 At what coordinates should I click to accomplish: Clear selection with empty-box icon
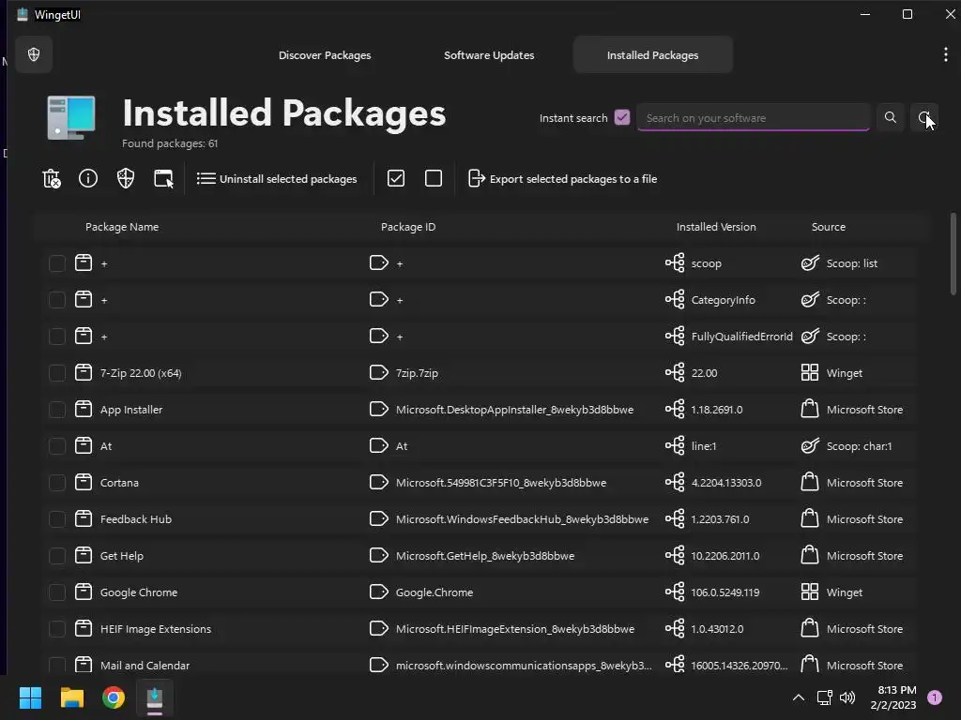[x=434, y=178]
